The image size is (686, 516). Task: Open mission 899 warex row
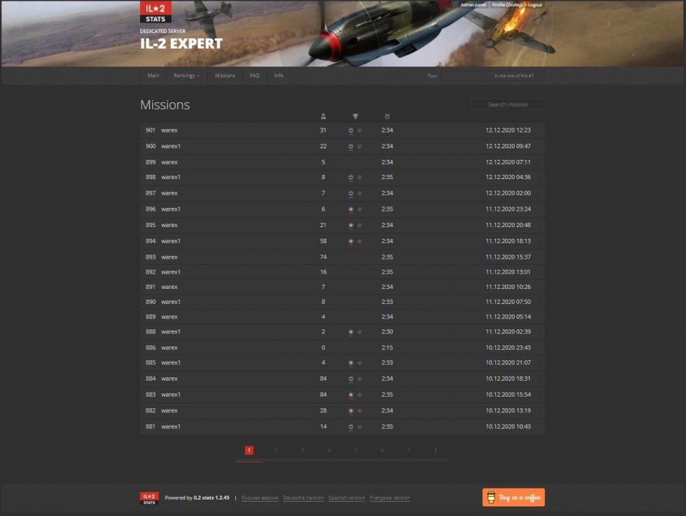[x=342, y=163]
